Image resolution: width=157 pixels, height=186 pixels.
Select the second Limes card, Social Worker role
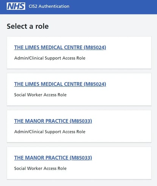(x=79, y=90)
